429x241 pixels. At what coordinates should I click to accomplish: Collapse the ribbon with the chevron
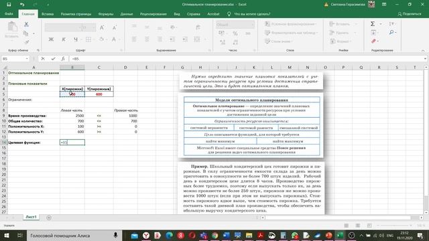[423, 51]
